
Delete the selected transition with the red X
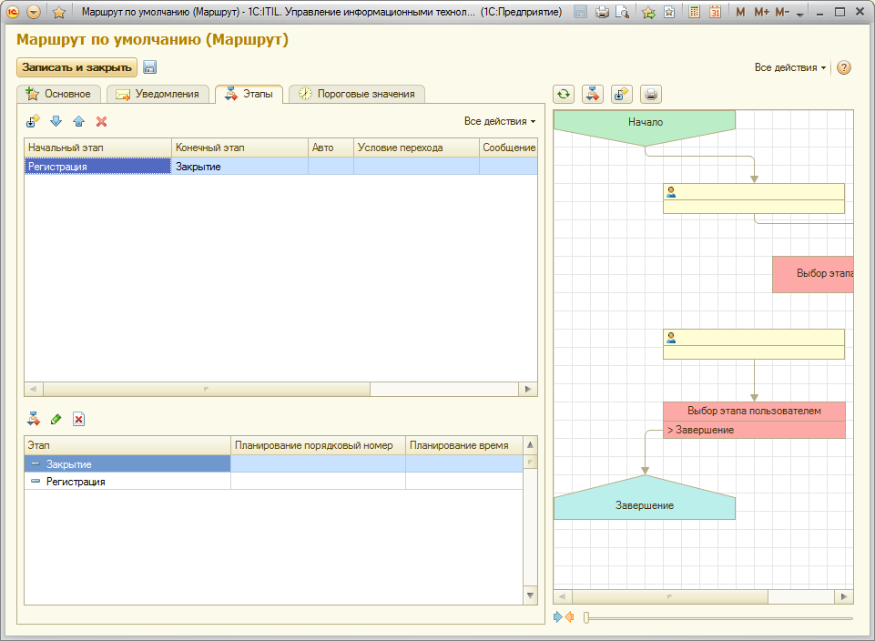tap(102, 121)
